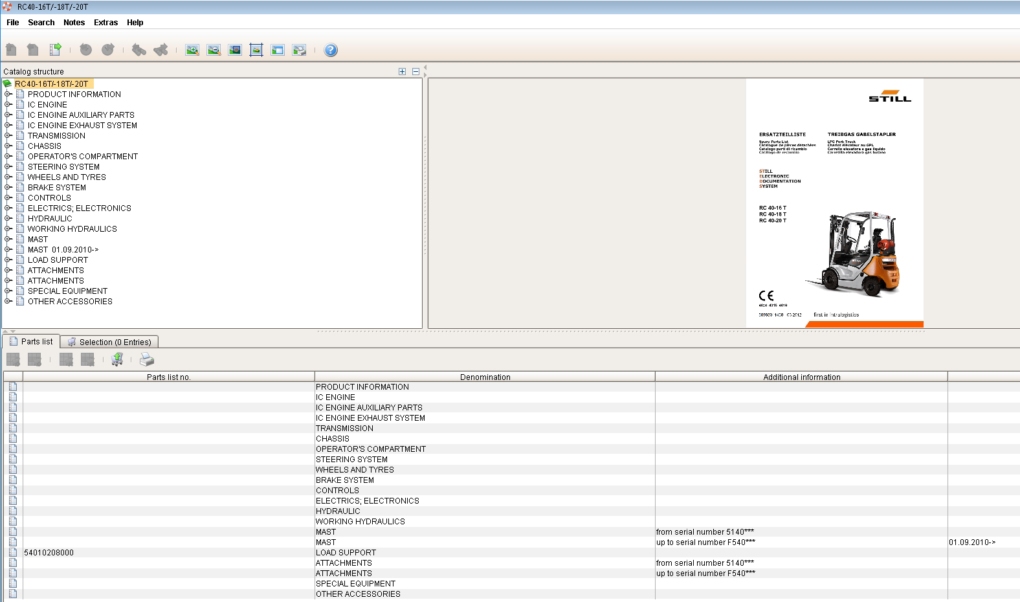Click the search back binoculars icon
The image size is (1020, 602).
[139, 49]
